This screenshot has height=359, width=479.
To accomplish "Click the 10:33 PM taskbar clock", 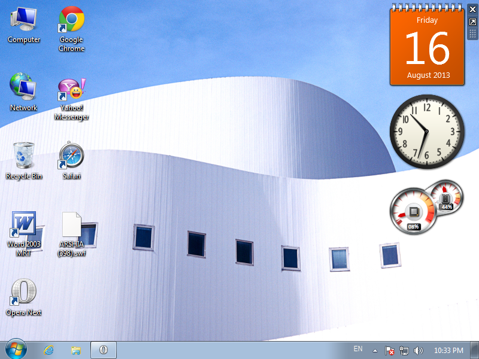I will tap(448, 351).
